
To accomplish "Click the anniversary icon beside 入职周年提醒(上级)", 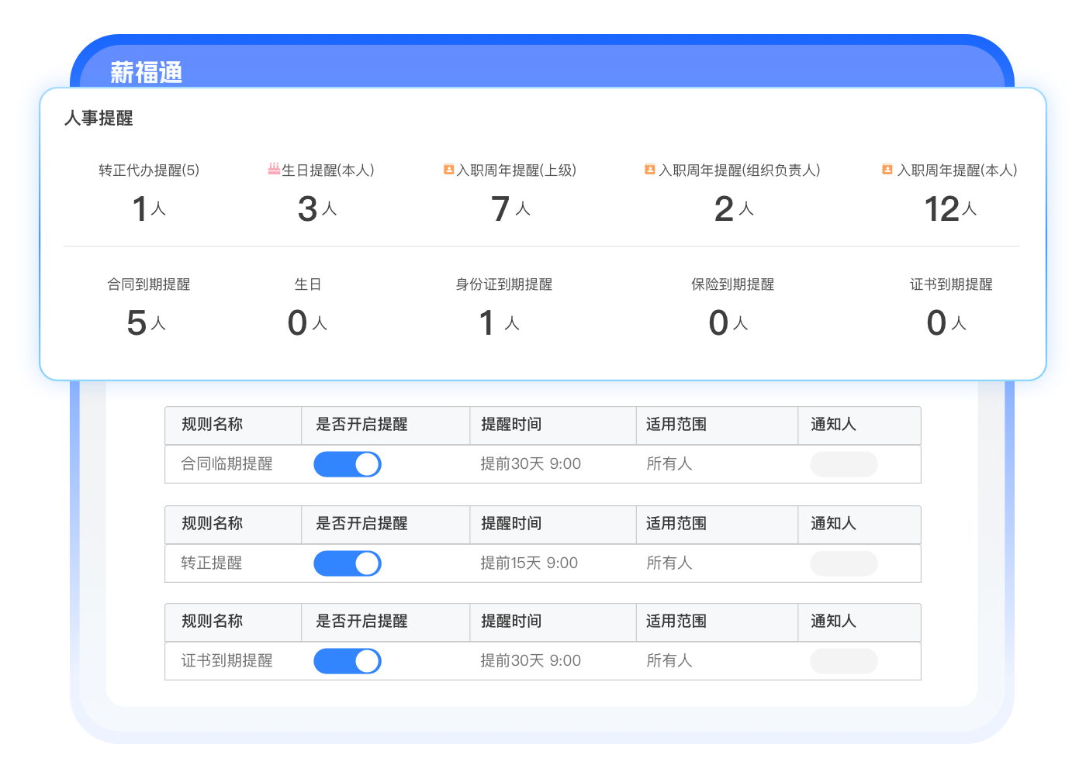I will [x=448, y=169].
